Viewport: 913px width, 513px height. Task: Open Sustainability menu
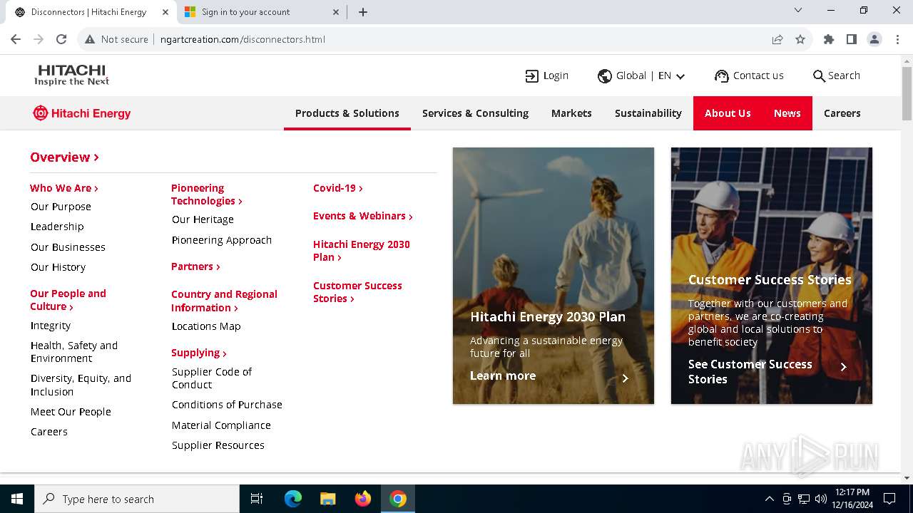click(x=648, y=113)
